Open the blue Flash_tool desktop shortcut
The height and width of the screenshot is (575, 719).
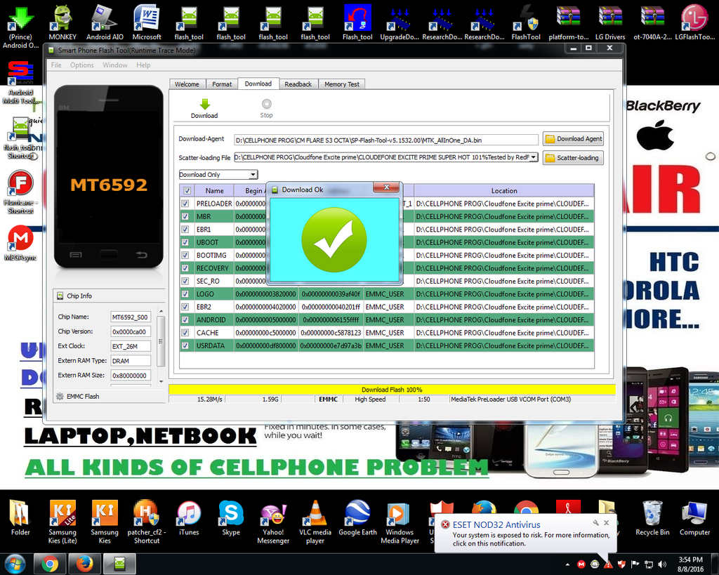pos(357,22)
